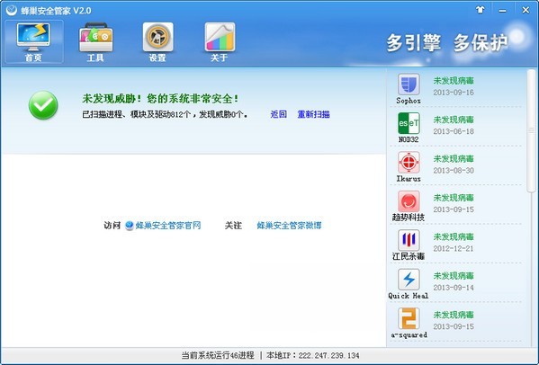539x365 pixels.
Task: Click the 蜂巢安全管家 logo in title bar
Action: (12, 10)
